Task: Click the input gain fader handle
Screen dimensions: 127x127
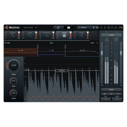Action: (102, 53)
